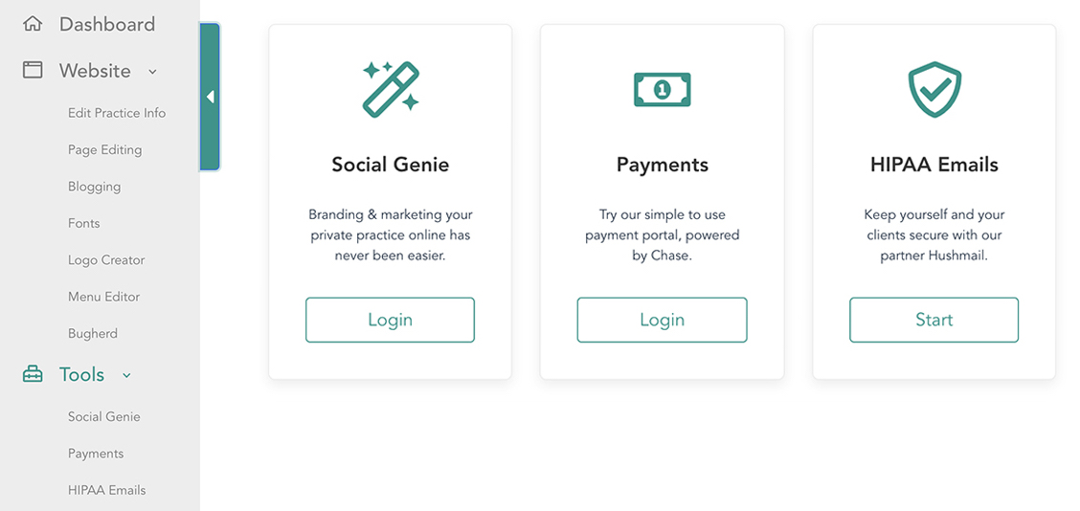Click the Payments dollar bill icon
This screenshot has height=511, width=1080.
pos(662,90)
